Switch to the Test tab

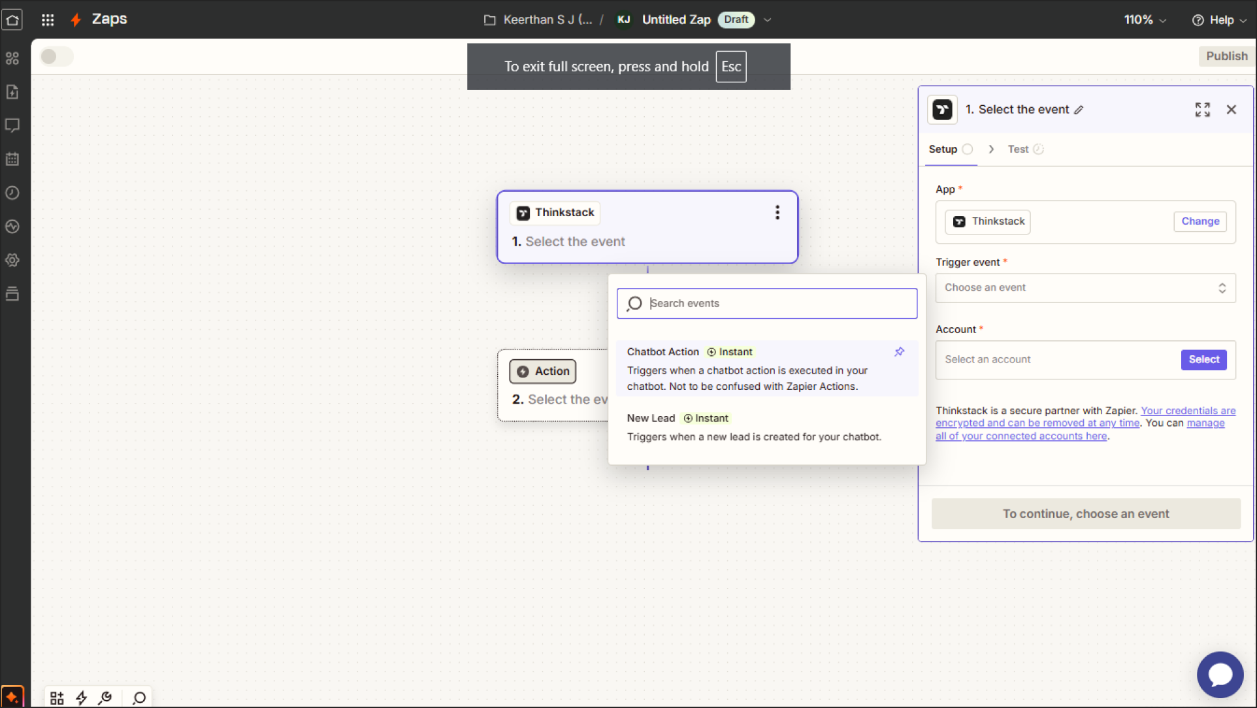click(1026, 150)
